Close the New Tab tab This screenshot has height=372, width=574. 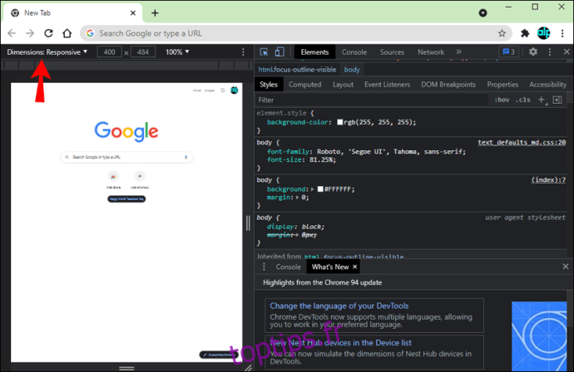pyautogui.click(x=133, y=12)
